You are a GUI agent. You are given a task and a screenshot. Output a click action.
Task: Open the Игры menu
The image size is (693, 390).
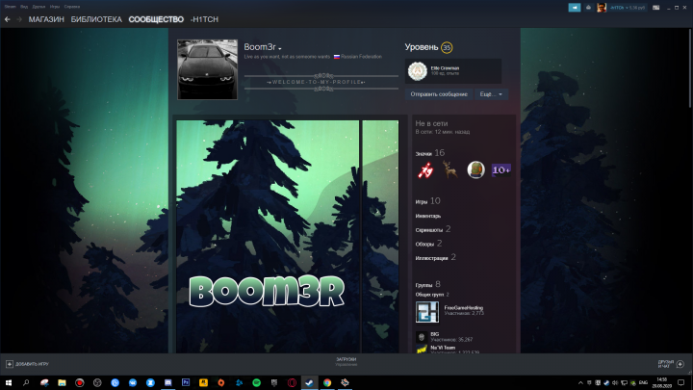(55, 7)
